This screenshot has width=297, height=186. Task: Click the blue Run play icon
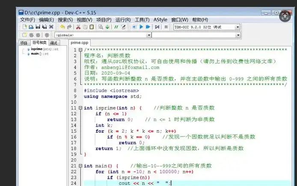141,27
